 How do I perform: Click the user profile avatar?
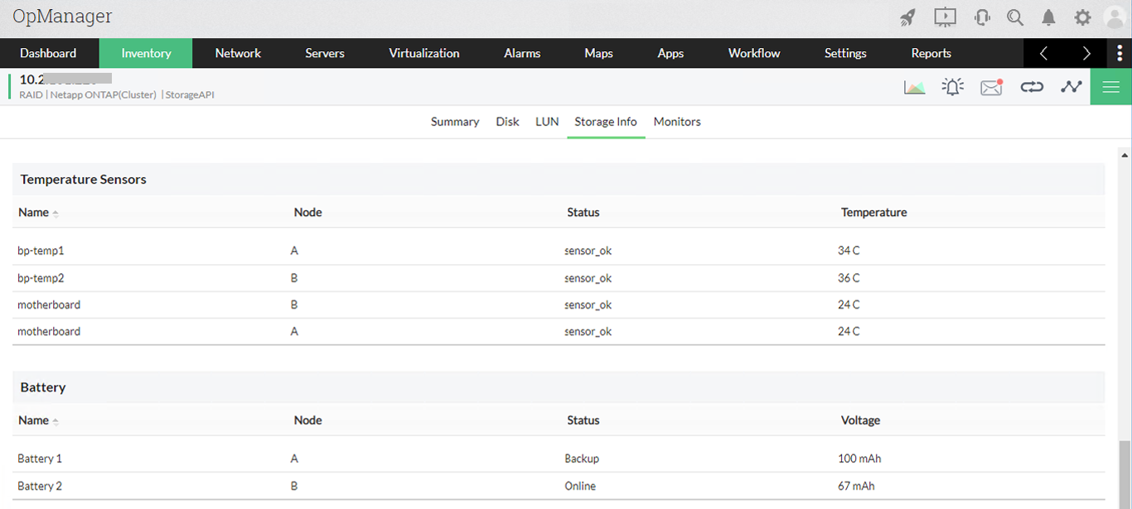pos(1115,17)
